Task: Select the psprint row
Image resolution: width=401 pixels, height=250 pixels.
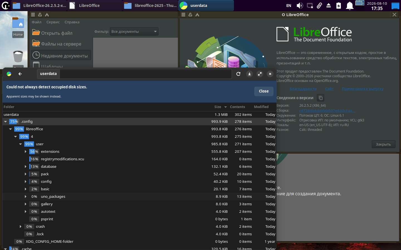Action: click(139, 219)
